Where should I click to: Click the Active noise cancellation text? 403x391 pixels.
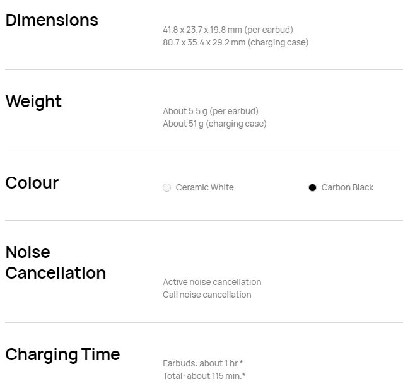click(x=212, y=282)
